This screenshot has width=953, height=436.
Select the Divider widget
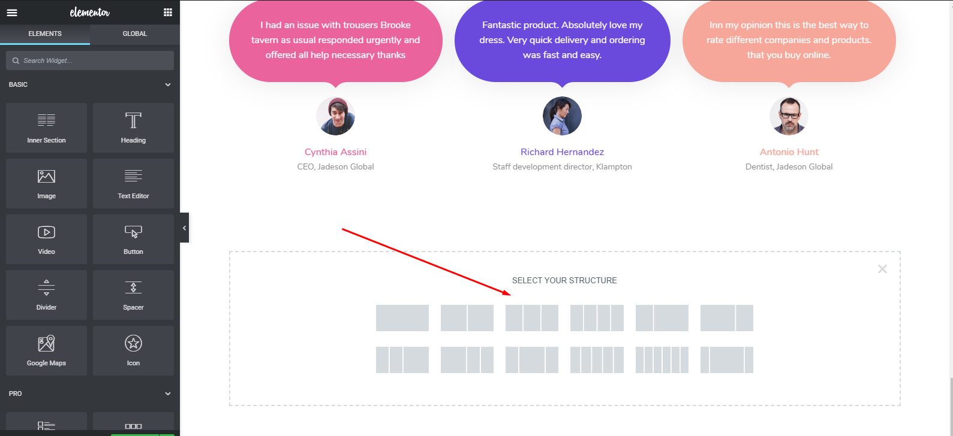(x=46, y=295)
